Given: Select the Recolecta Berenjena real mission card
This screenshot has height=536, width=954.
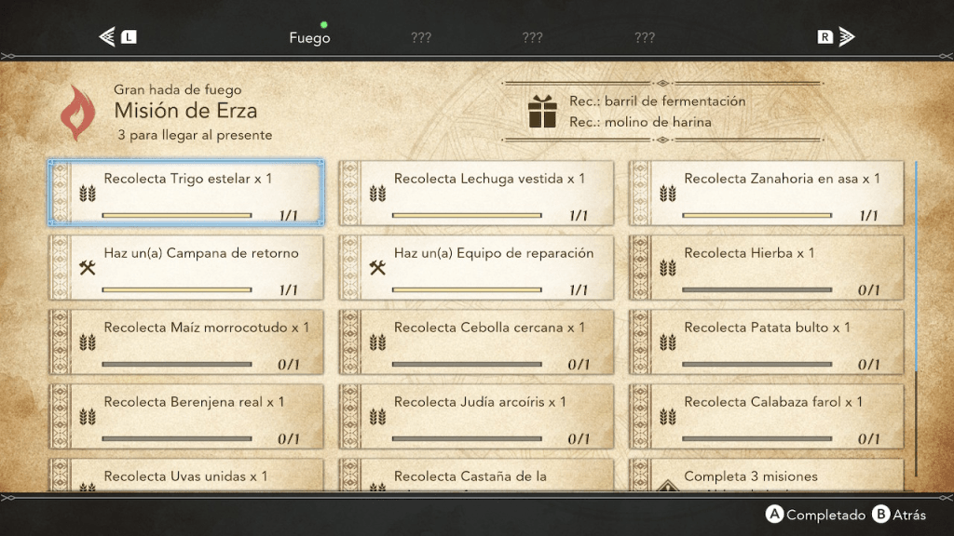Looking at the screenshot, I should coord(186,415).
